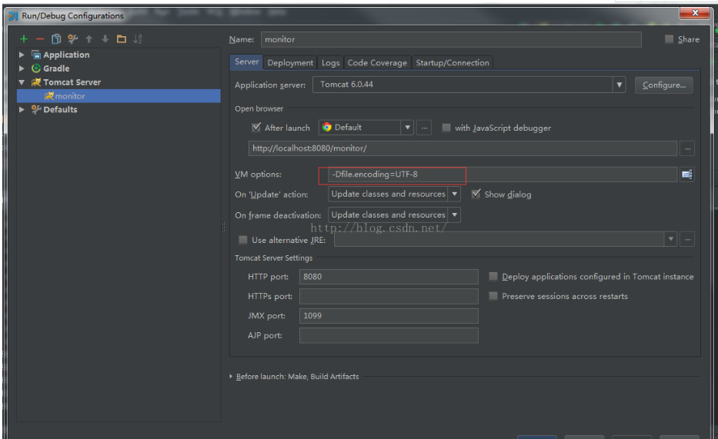Viewport: 718px width, 439px height.
Task: Switch to the Startup/Connection tab
Action: pyautogui.click(x=453, y=62)
